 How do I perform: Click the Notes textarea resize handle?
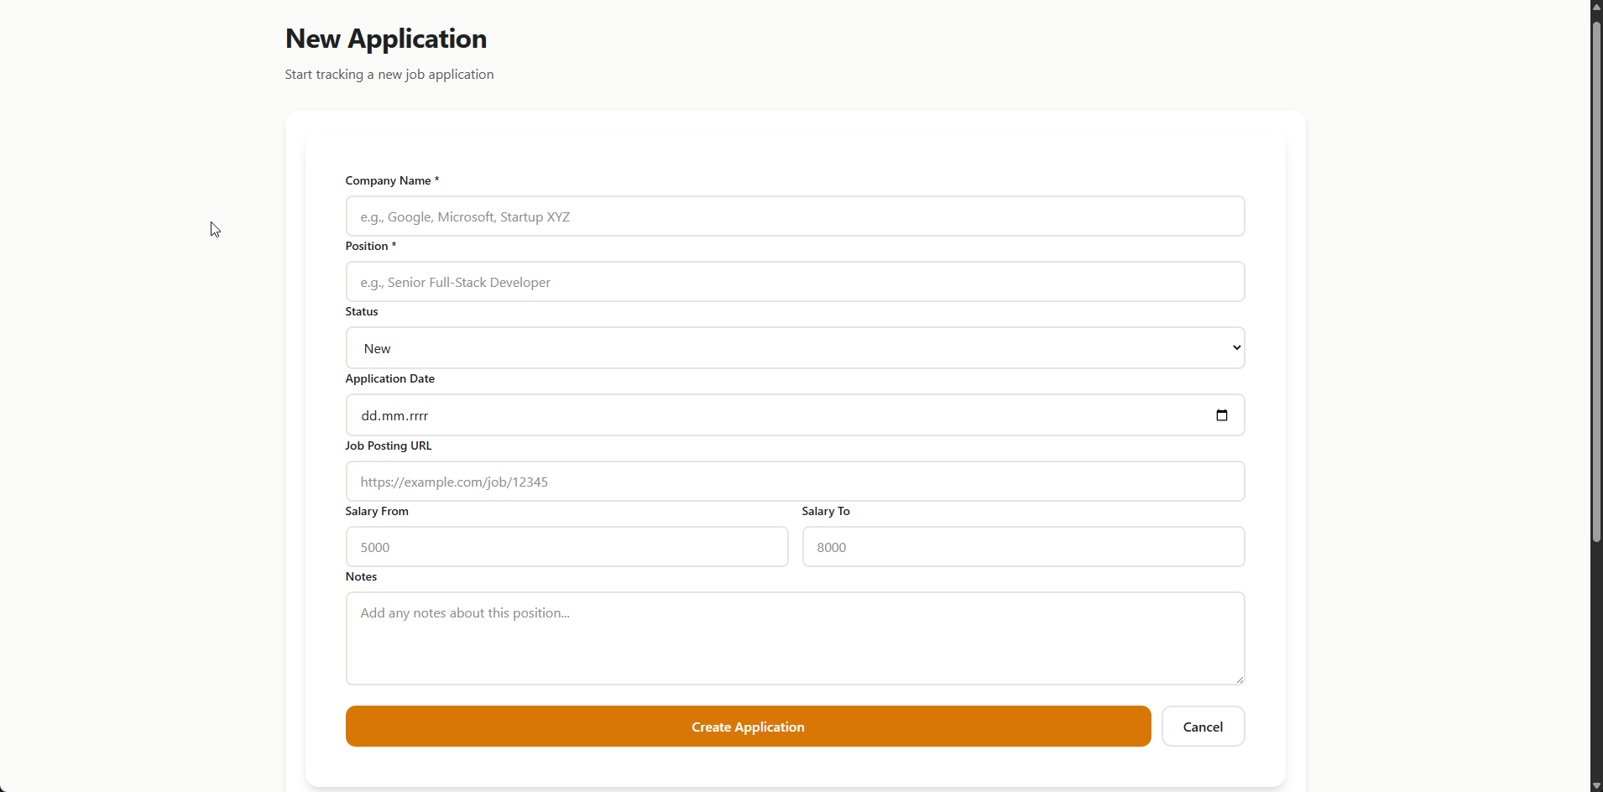click(1240, 679)
